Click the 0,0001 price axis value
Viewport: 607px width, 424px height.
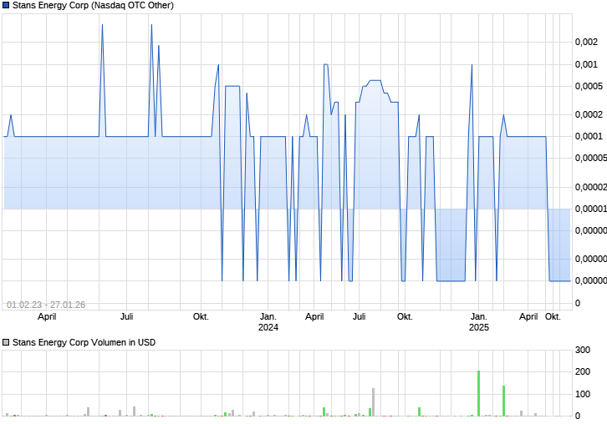(x=589, y=136)
